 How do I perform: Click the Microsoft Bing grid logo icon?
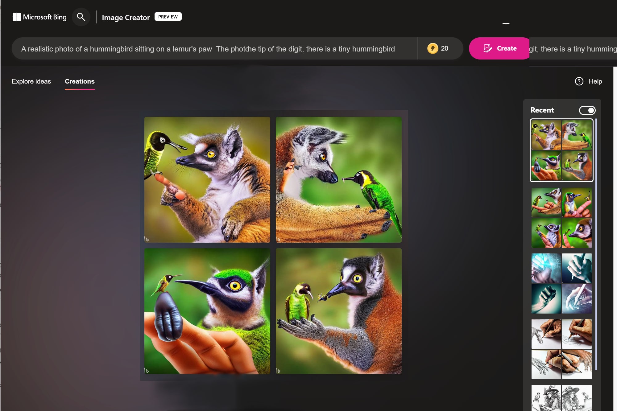pos(17,17)
